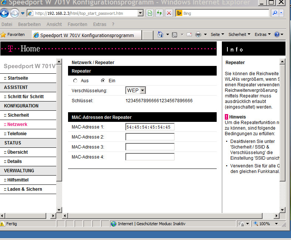Viewport: 291px width, 240px height.
Task: Open the Verschlüsselung WEP dropdown
Action: 135,90
